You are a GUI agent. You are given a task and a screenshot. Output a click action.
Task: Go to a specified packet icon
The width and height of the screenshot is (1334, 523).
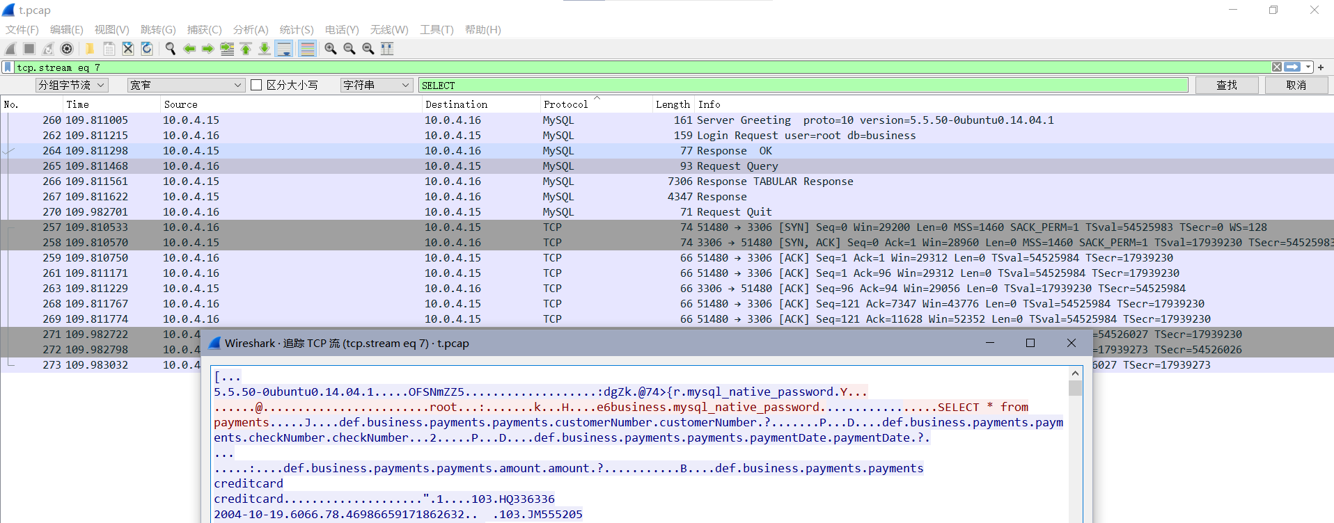coord(227,49)
